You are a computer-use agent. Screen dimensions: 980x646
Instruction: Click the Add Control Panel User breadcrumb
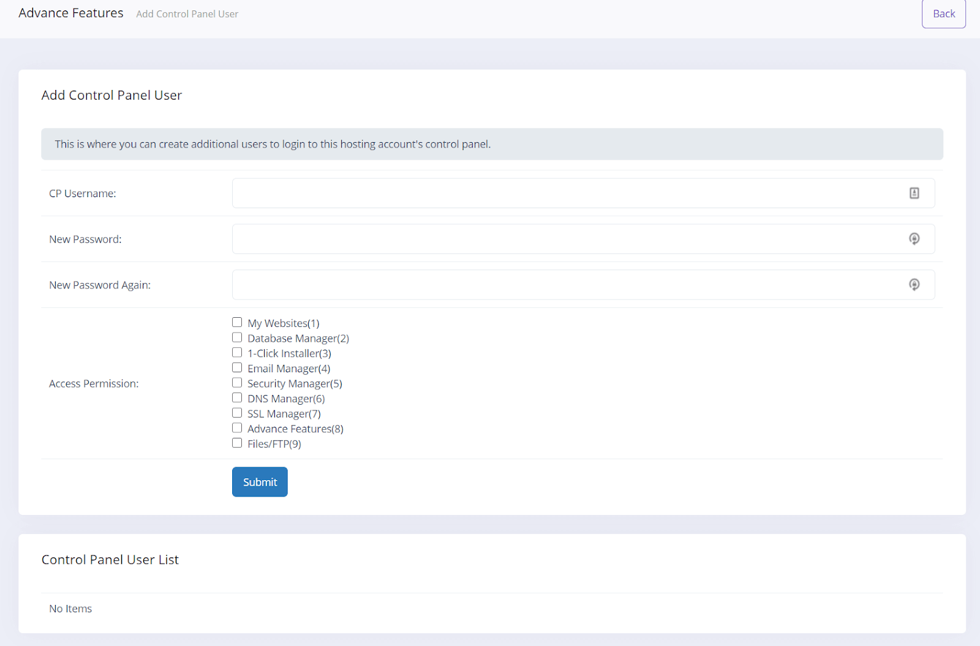point(187,14)
